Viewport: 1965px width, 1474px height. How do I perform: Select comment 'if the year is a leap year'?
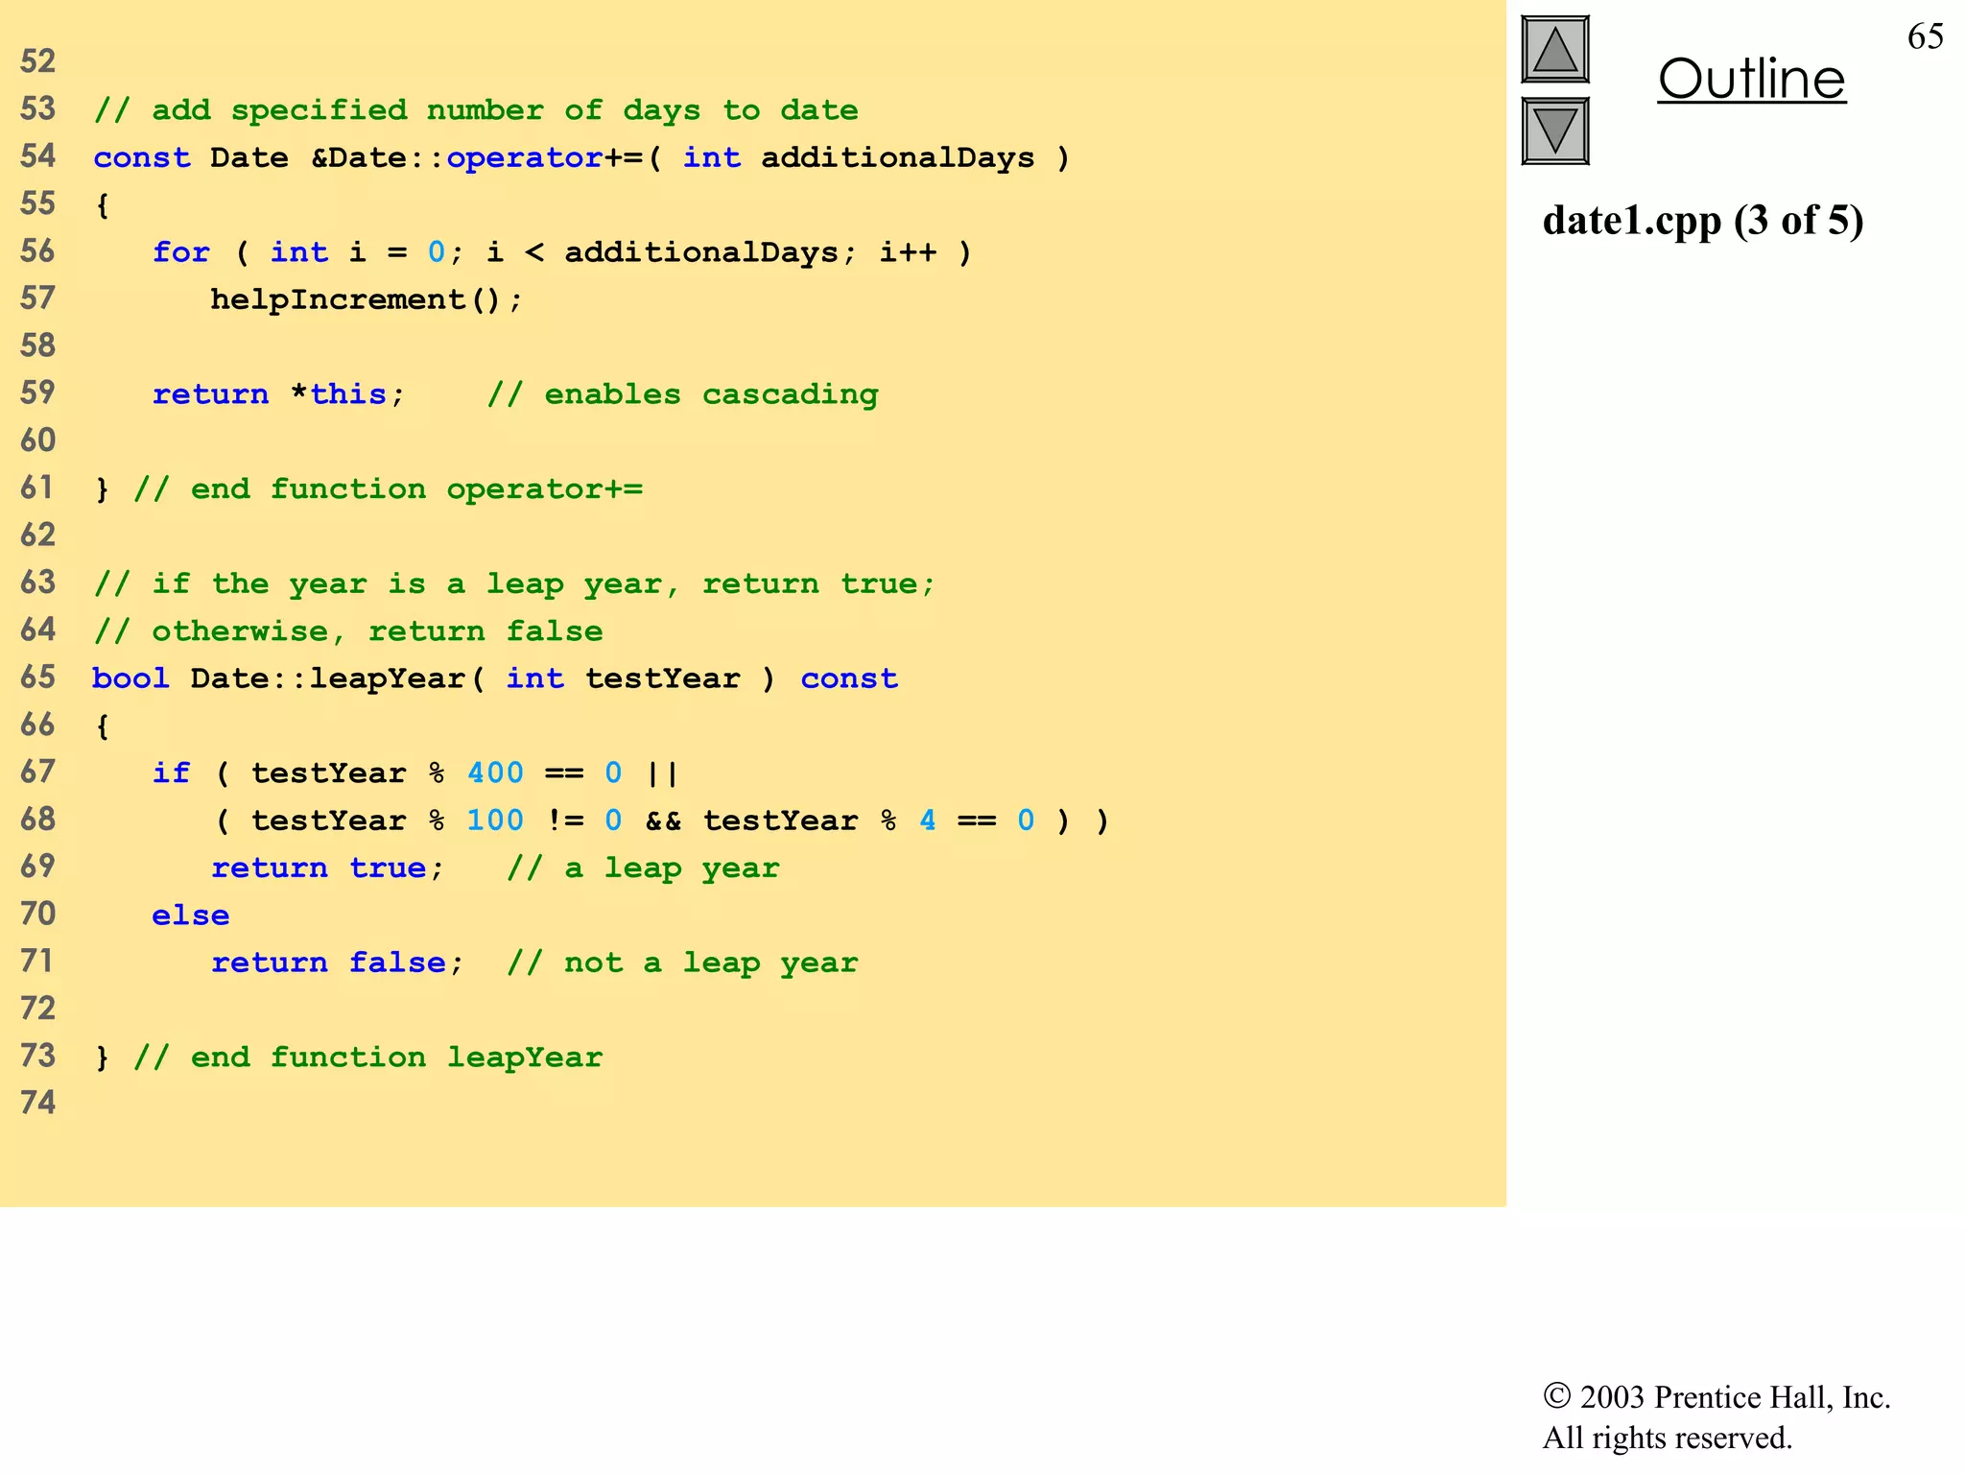click(x=514, y=583)
